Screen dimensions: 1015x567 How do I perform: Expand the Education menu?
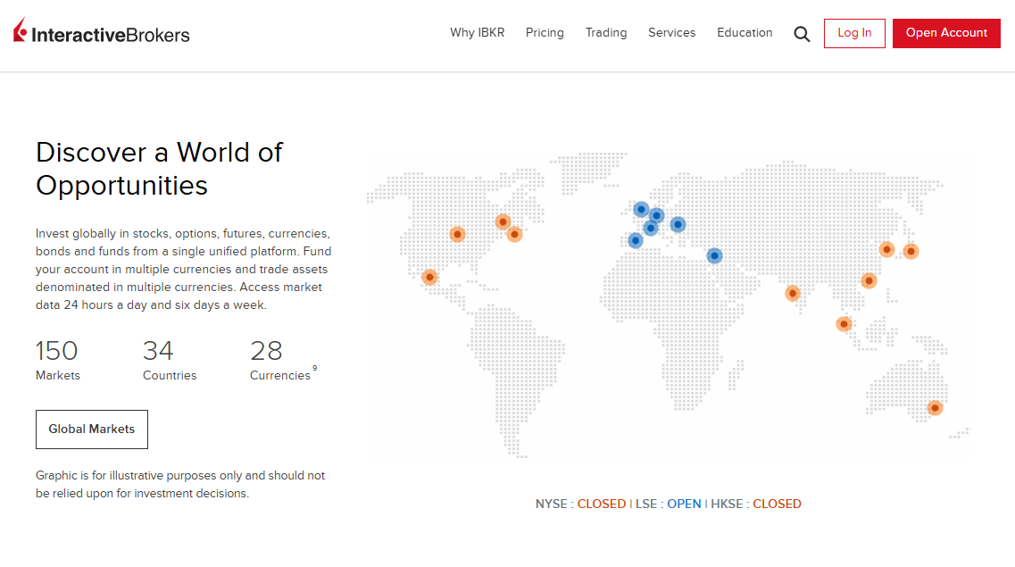745,33
